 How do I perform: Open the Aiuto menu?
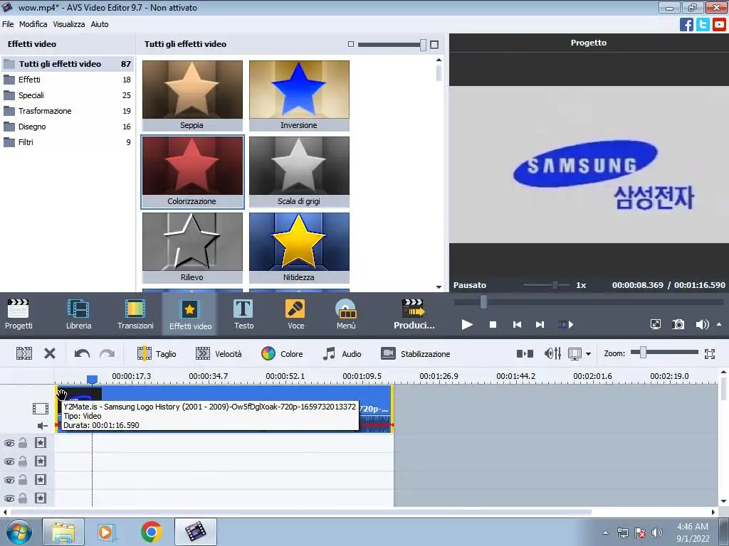click(100, 24)
